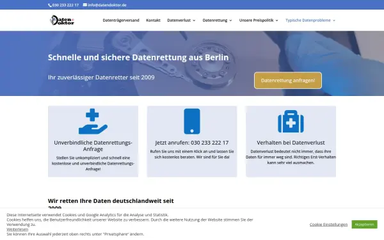The height and width of the screenshot is (240, 384).
Task: Open Unverbindliche Datenrettungs-Anfrage heading
Action: pyautogui.click(x=93, y=146)
